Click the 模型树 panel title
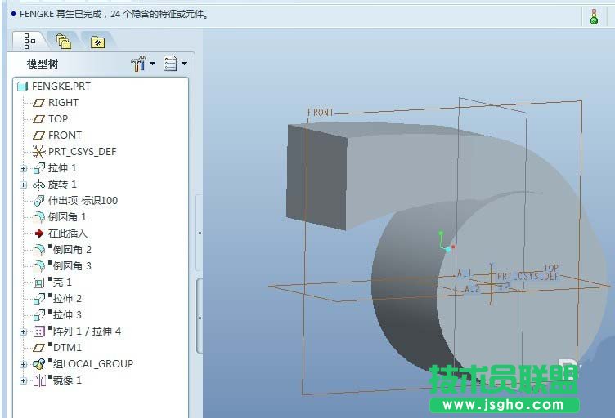615x418 pixels. point(43,64)
